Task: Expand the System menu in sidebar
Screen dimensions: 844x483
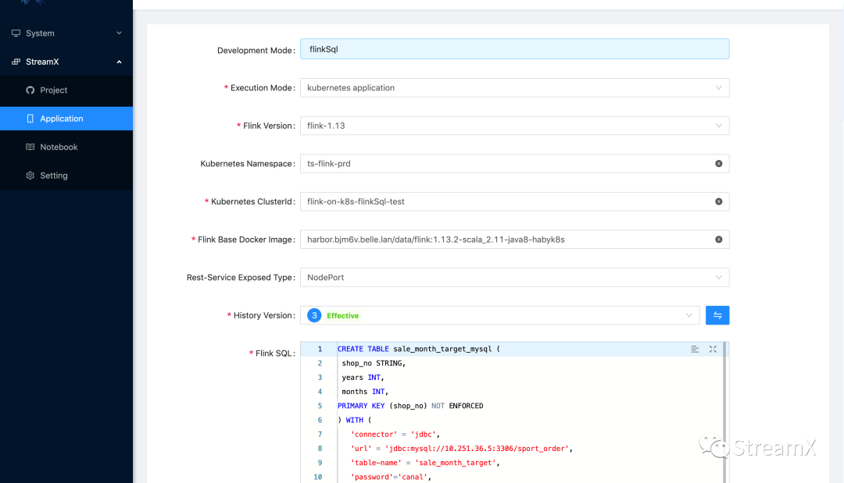Action: [66, 34]
